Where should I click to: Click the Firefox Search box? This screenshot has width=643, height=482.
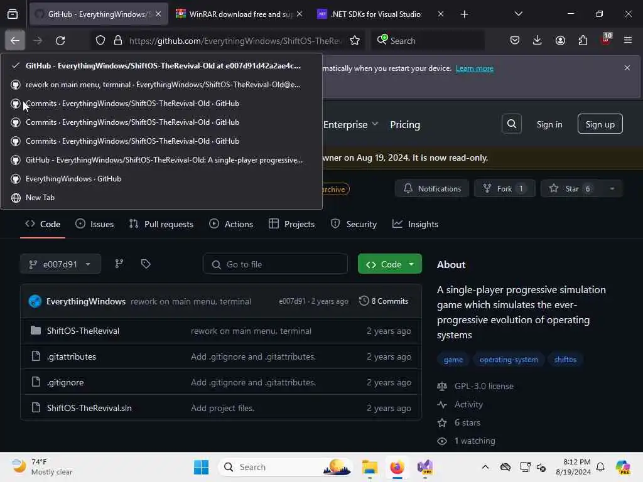(x=428, y=41)
